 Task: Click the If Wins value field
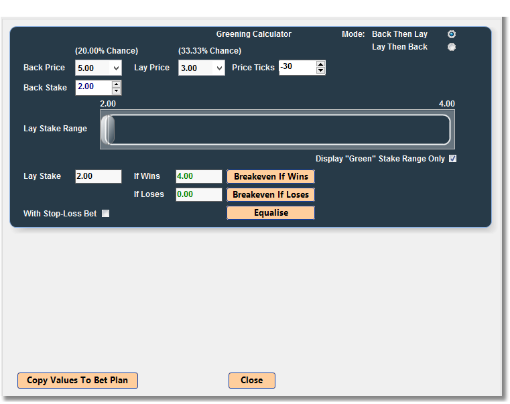(198, 176)
